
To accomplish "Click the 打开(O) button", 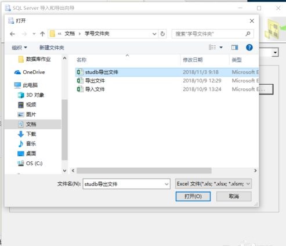I will click(193, 197).
